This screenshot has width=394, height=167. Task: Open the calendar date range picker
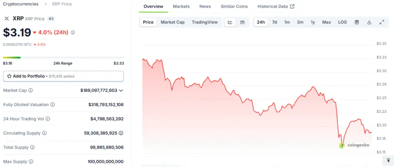pyautogui.click(x=357, y=22)
